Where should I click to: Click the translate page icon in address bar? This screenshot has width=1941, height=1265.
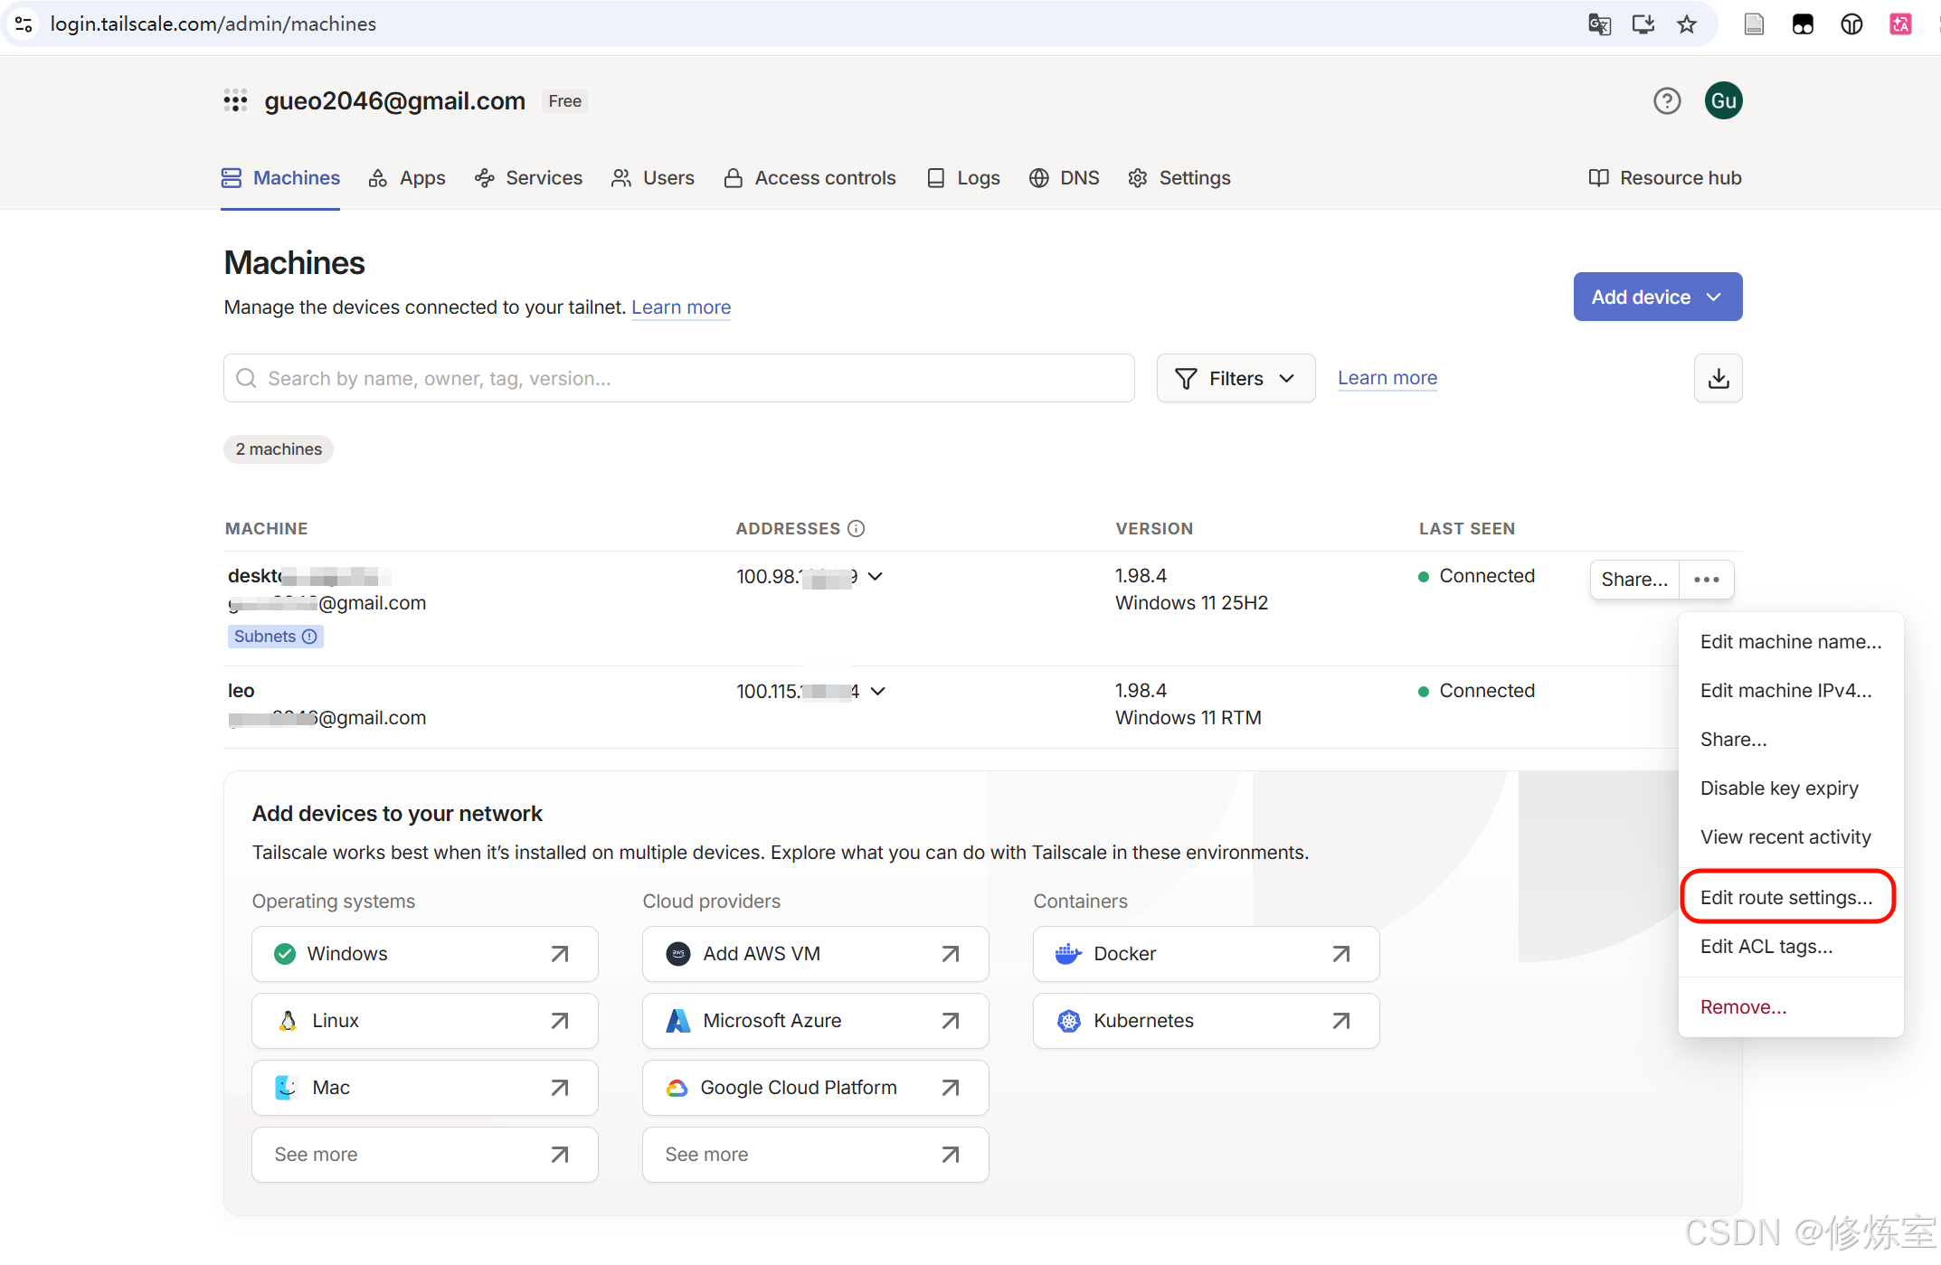1599,24
